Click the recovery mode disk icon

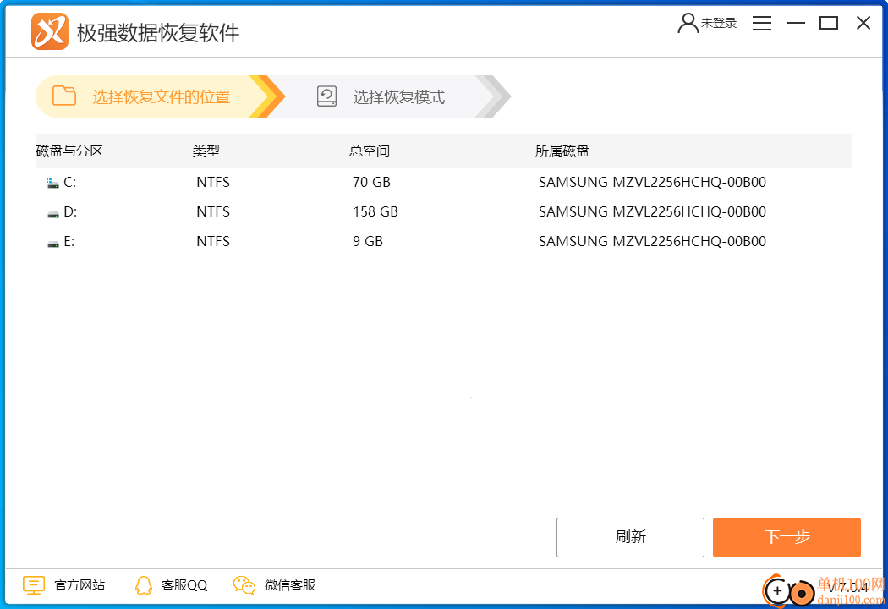pyautogui.click(x=326, y=96)
